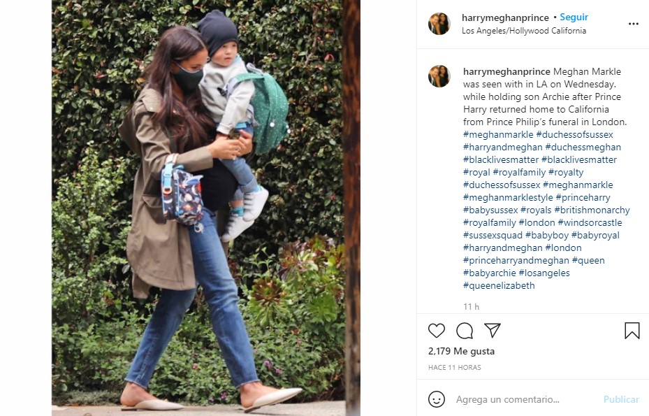Open the #queenelizabeth hashtag

pyautogui.click(x=499, y=285)
